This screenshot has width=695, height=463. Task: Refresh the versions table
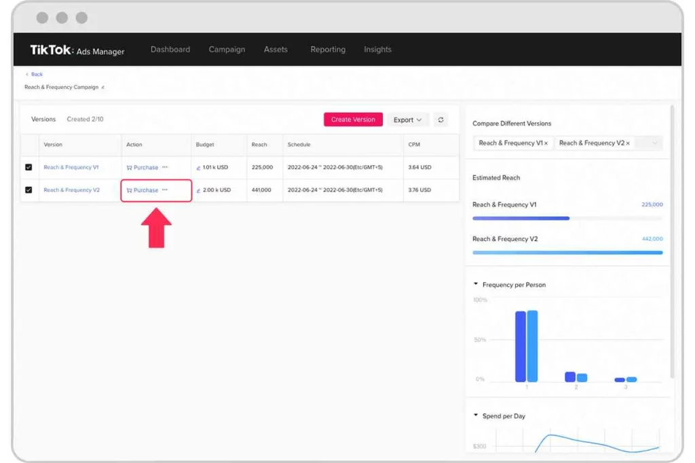click(x=440, y=119)
